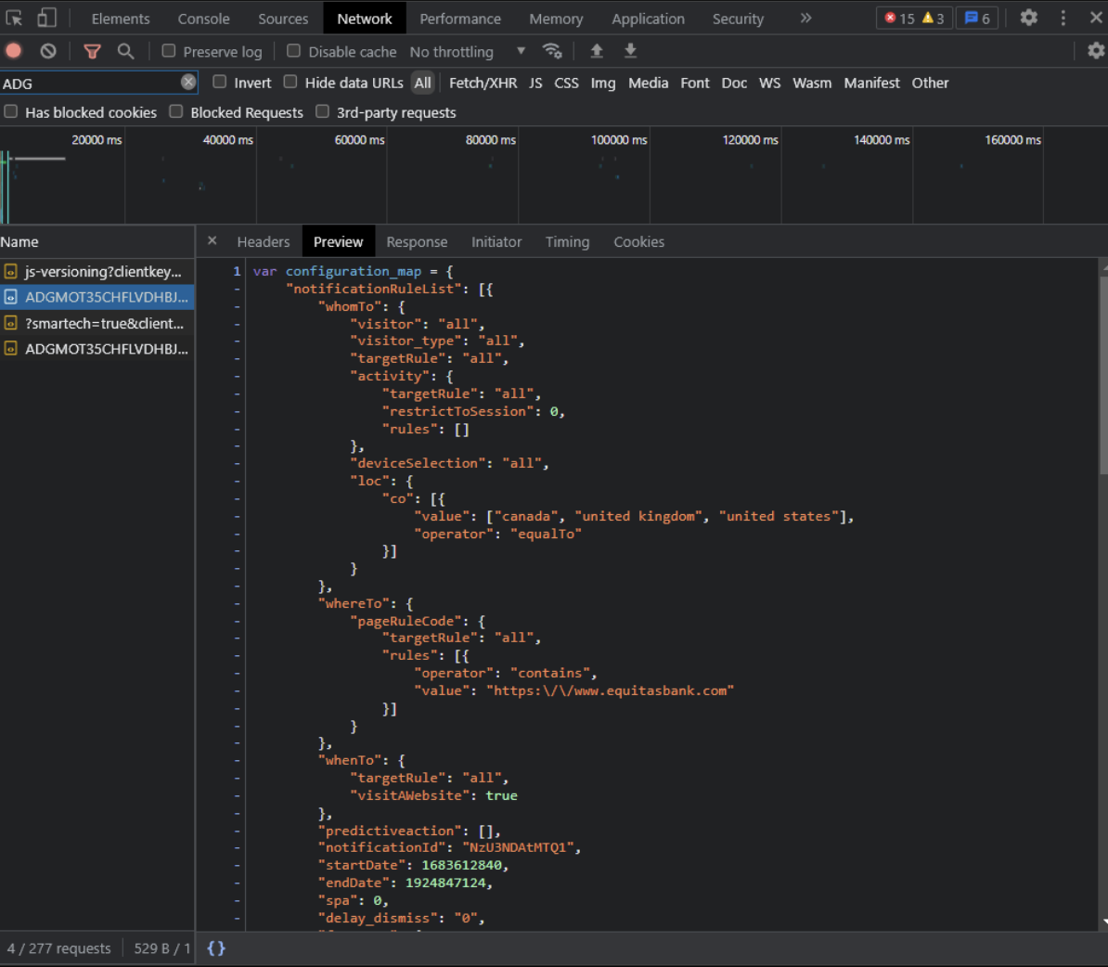Open the Headers tab for the request
The image size is (1108, 967).
(264, 241)
